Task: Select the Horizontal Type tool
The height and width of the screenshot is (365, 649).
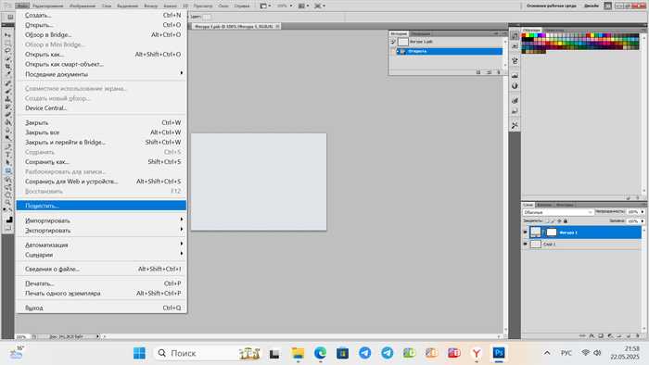Action: pyautogui.click(x=7, y=155)
